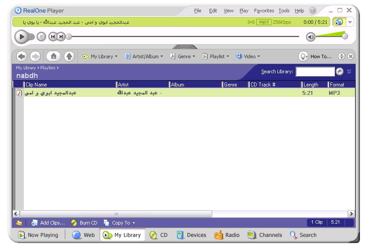
Task: Mute audio with the speaker icon
Action: [311, 37]
